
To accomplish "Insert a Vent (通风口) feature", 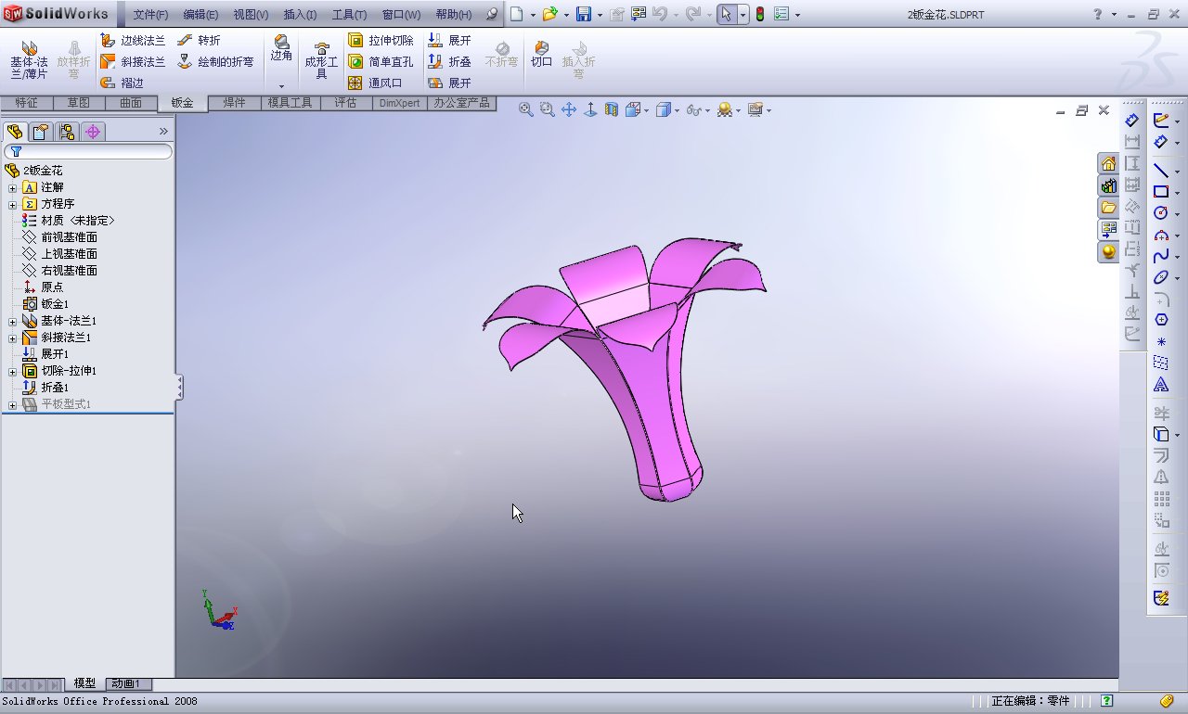I will click(375, 83).
